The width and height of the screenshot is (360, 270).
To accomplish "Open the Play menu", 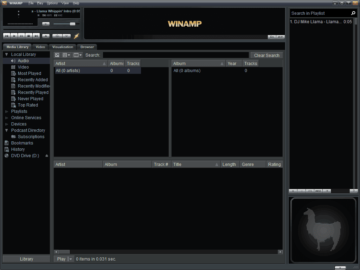I will pos(40,3).
